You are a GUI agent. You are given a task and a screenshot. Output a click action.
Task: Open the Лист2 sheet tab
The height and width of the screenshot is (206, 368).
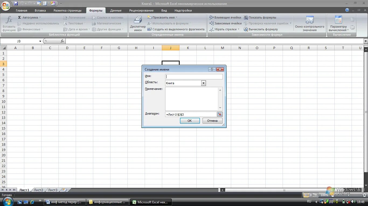38,190
